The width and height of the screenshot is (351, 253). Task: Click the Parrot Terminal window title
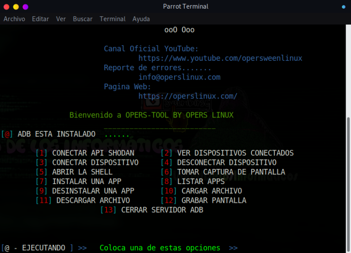click(186, 6)
